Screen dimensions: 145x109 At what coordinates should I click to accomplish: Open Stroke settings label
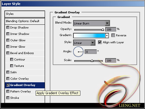pos(14,98)
